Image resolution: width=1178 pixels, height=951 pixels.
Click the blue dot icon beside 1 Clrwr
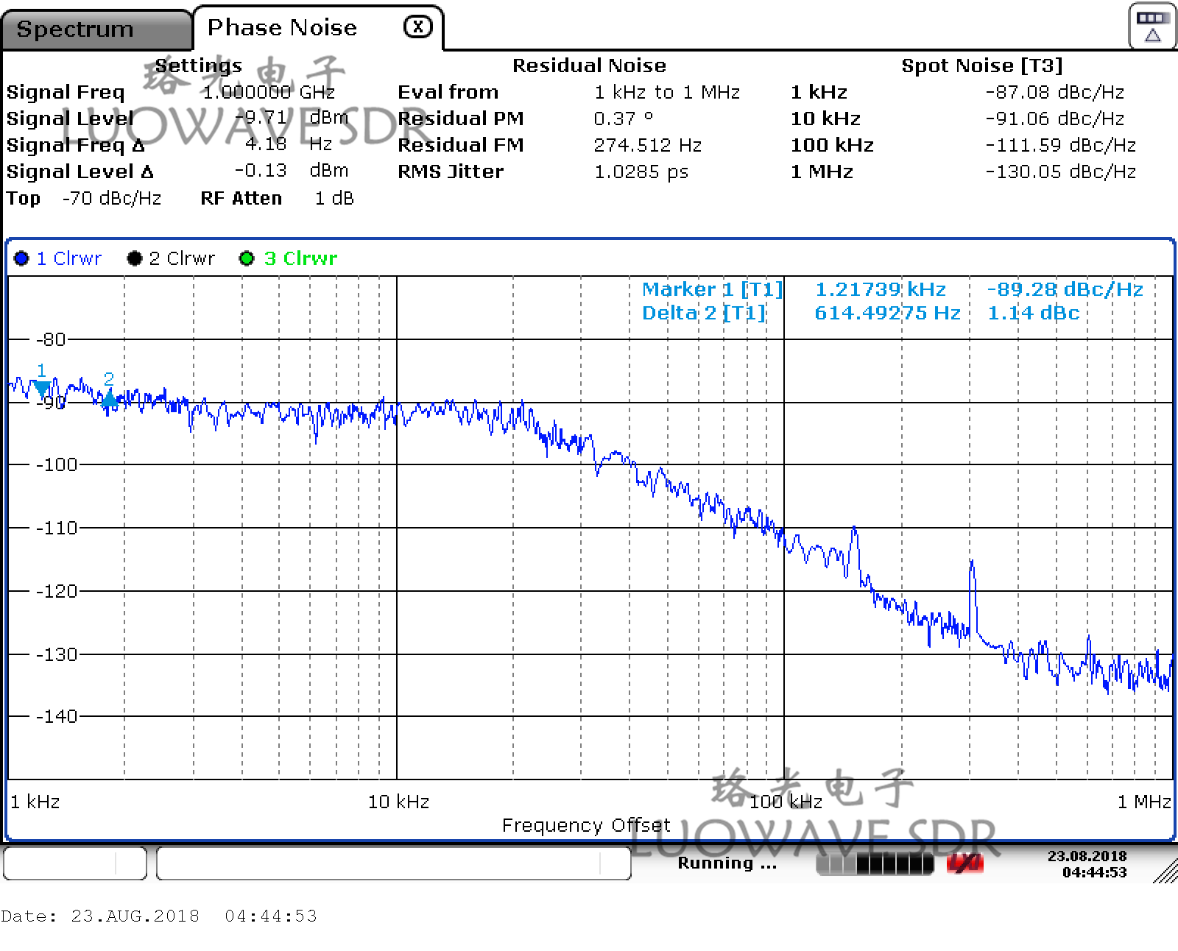[22, 258]
